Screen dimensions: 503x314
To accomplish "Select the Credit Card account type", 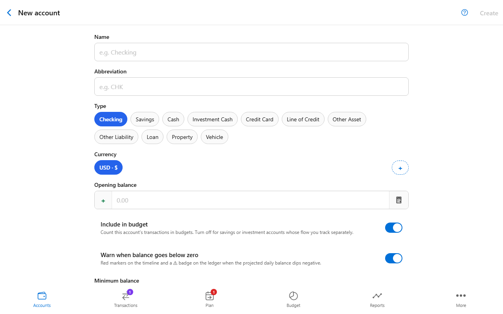I will 260,119.
